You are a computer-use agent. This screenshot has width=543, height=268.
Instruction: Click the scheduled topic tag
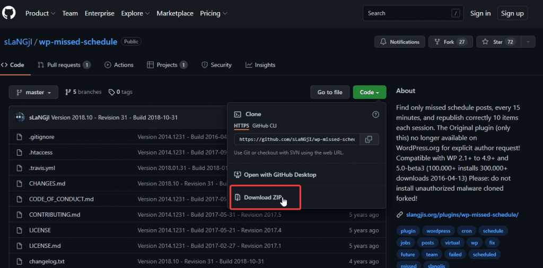pos(484,255)
